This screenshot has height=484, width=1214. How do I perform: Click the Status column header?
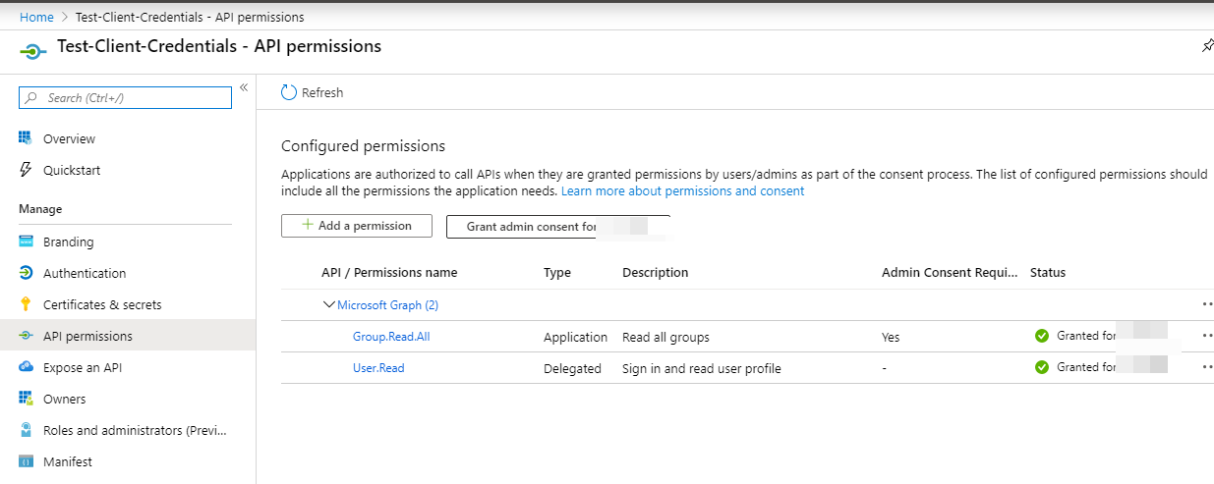point(1048,272)
